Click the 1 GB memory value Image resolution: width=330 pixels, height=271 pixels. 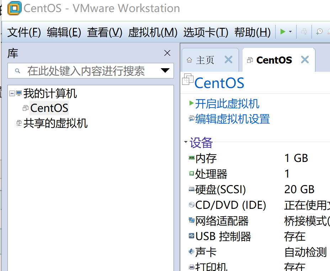pos(296,158)
